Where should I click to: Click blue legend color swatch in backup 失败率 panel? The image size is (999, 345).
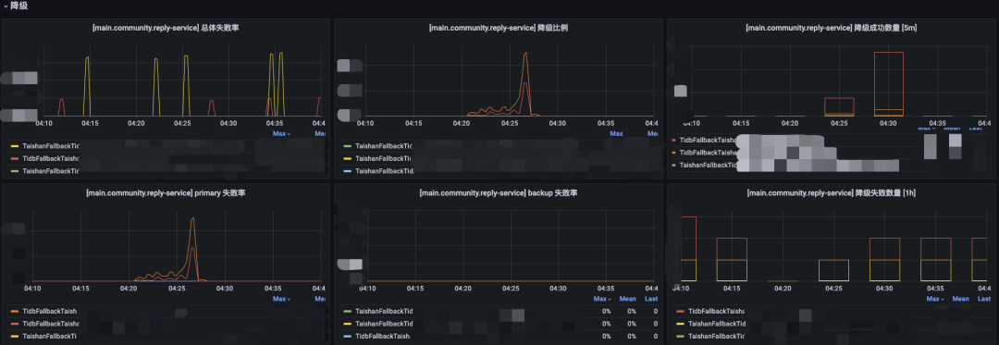(x=347, y=336)
